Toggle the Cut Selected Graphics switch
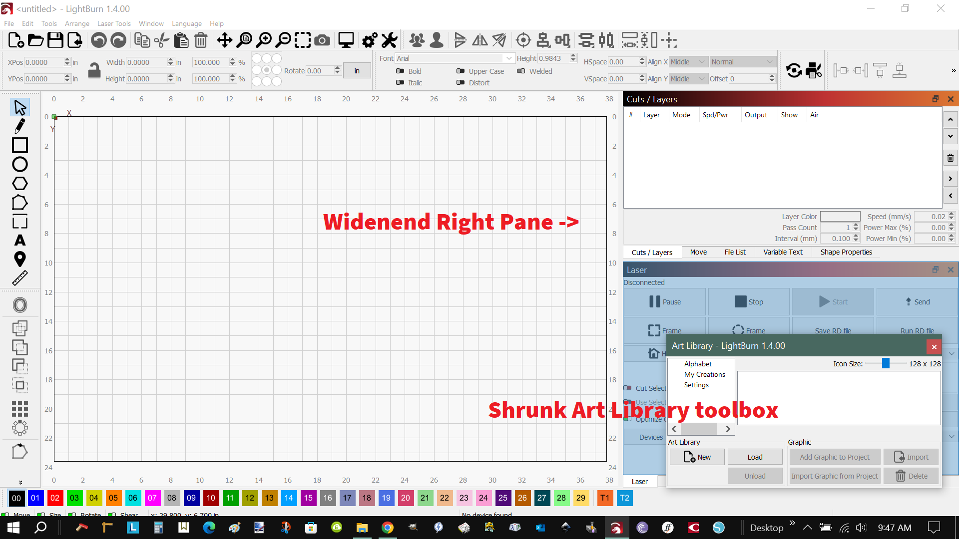Screen dimensions: 959x539 coord(628,388)
